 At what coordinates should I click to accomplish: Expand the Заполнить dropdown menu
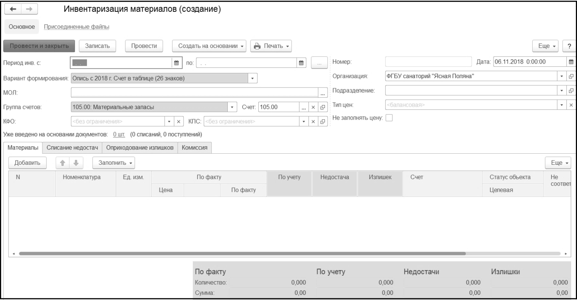click(114, 162)
